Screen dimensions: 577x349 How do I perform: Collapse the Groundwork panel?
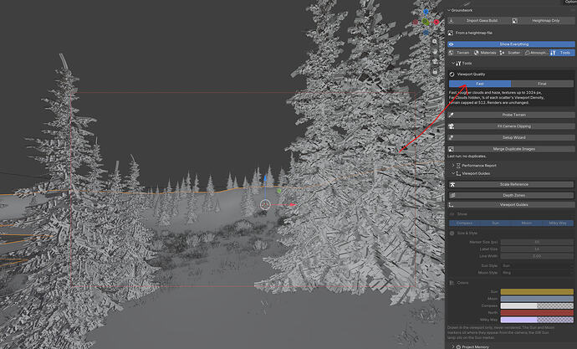(449, 10)
